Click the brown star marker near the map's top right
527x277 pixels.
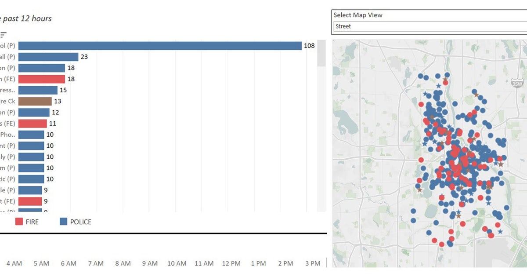pyautogui.click(x=476, y=95)
